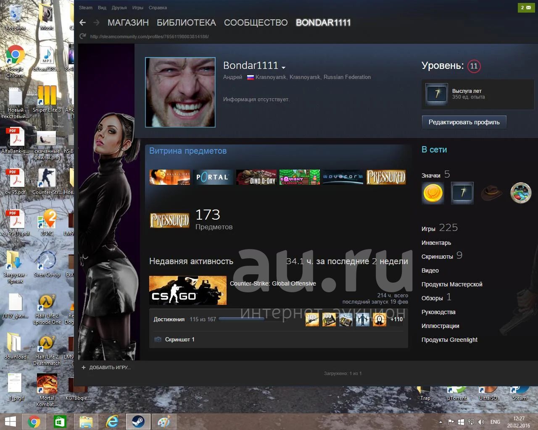Open the Недавняя активность heading
The height and width of the screenshot is (430, 538).
click(x=191, y=261)
